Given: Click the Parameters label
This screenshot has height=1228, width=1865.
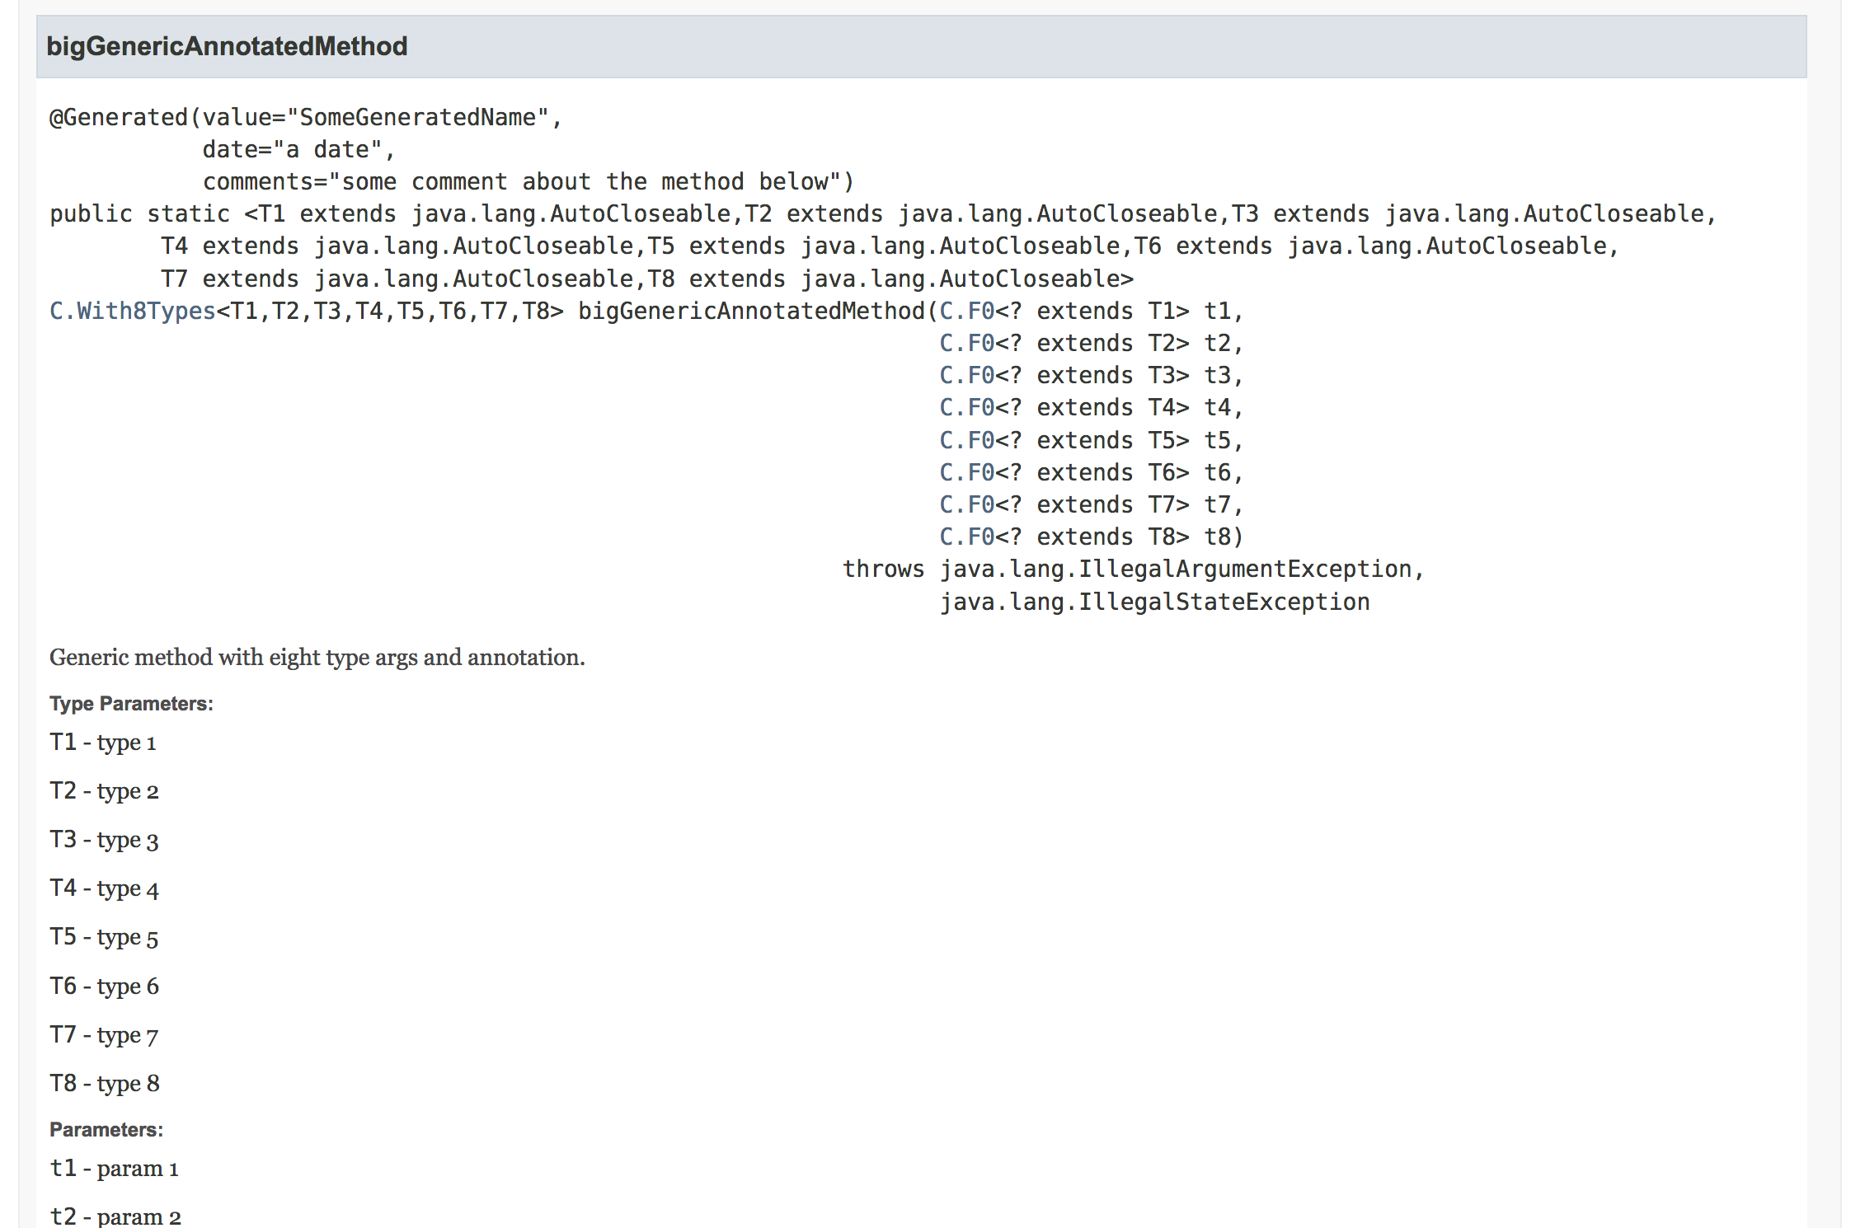Looking at the screenshot, I should click(x=106, y=1129).
